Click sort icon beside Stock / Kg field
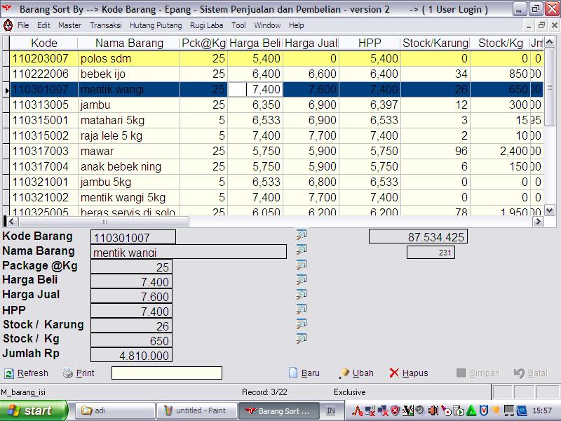Image resolution: width=561 pixels, height=421 pixels. point(302,339)
